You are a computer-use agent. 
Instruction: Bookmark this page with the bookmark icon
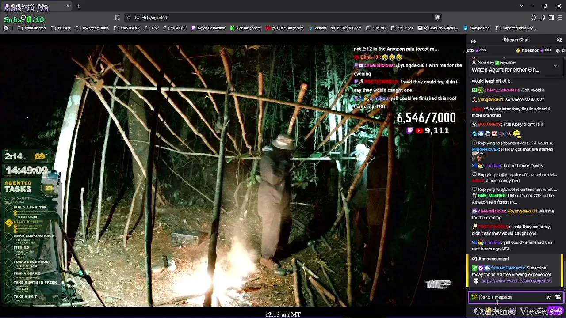click(117, 18)
